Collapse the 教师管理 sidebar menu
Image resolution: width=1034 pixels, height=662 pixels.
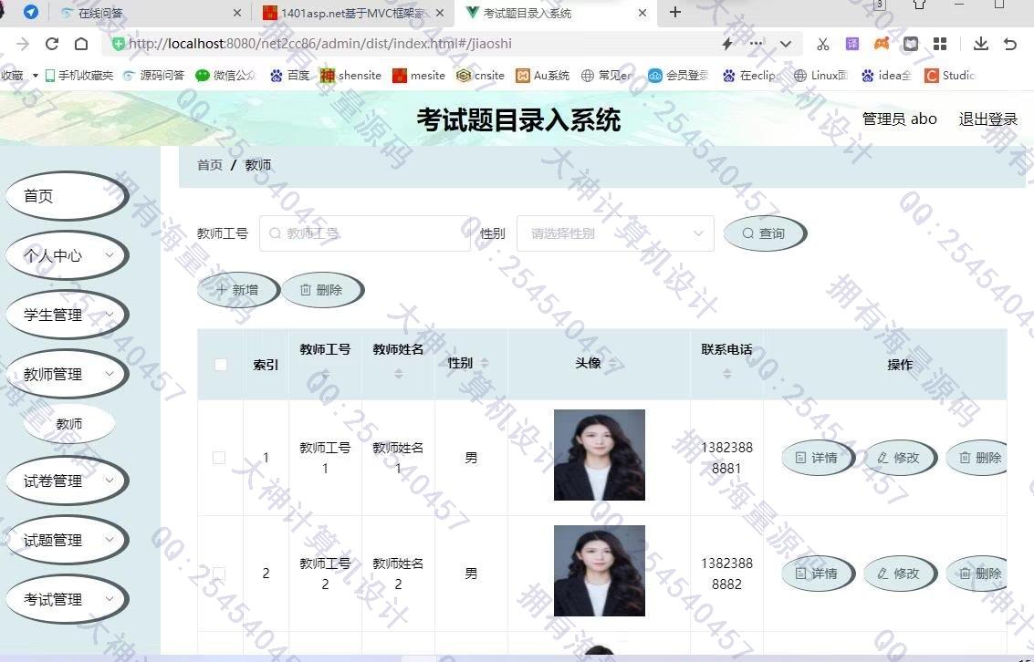[x=67, y=374]
